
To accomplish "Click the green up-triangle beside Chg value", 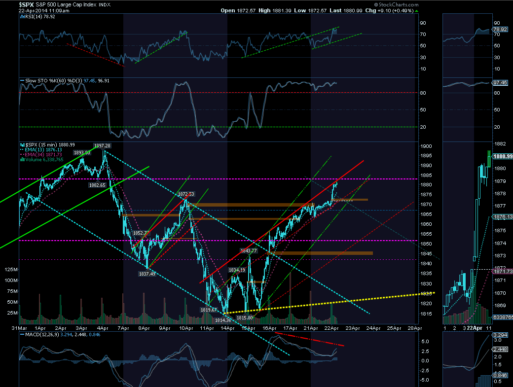I will click(416, 11).
